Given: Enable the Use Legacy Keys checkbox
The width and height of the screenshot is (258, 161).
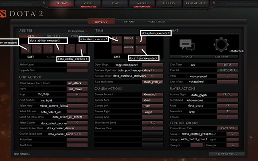Looking at the screenshot, I should click(87, 31).
